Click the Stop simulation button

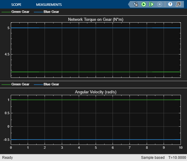(x=159, y=4)
